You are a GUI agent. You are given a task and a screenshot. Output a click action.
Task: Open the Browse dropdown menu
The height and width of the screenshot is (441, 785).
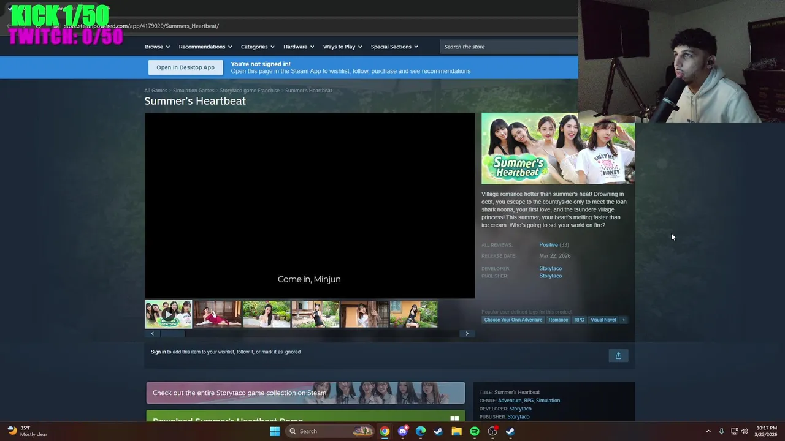(156, 47)
